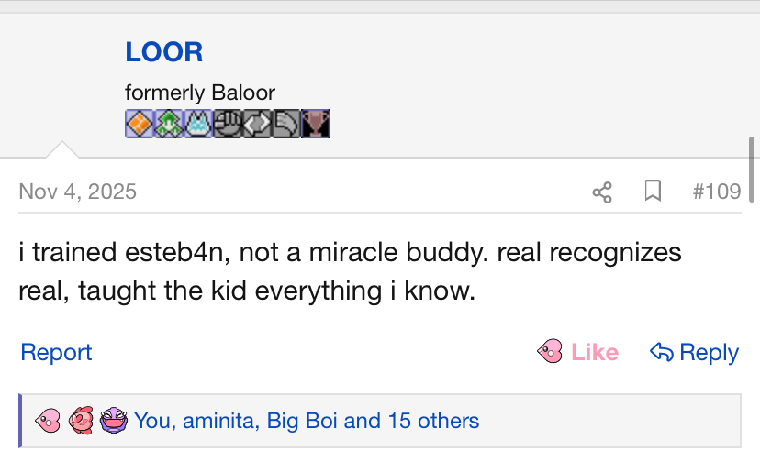Screen dimensions: 760x450
Task: Click the pink heart reaction icon in summary
Action: 48,421
